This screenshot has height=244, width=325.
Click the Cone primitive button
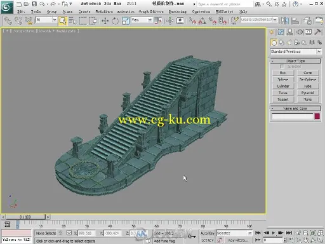[308, 72]
